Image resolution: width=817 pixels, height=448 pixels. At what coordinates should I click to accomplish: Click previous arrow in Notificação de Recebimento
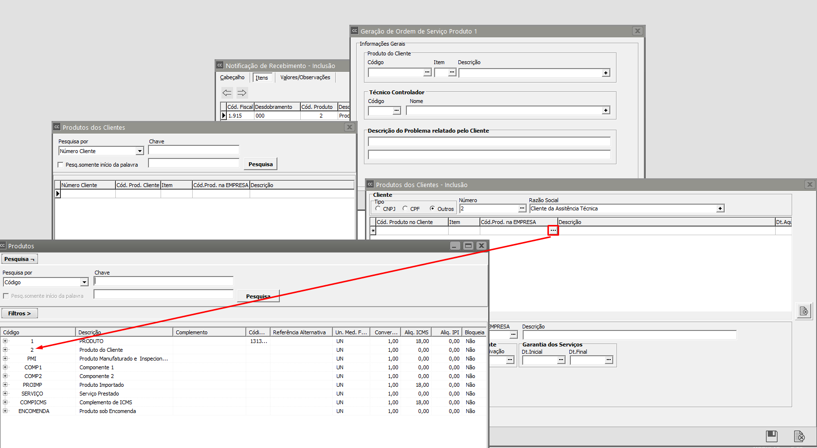[x=227, y=92]
